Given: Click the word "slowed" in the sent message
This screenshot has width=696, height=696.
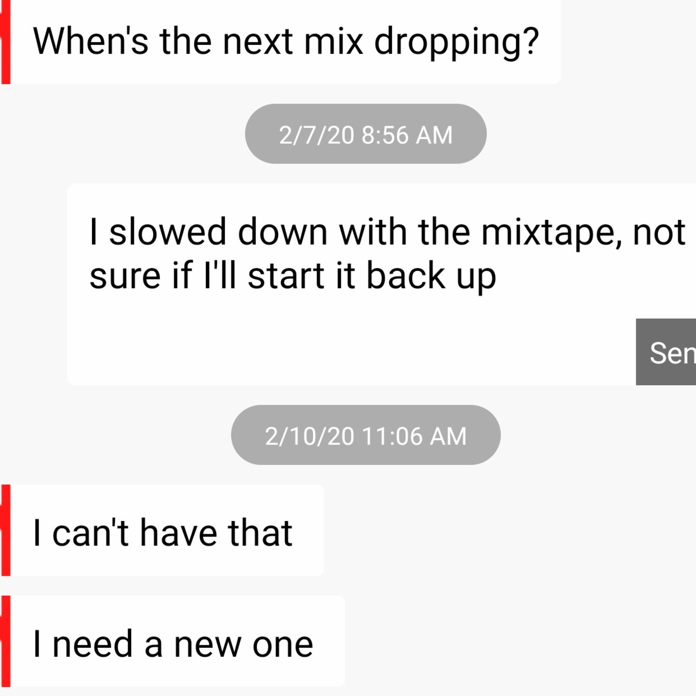Looking at the screenshot, I should pos(168,232).
